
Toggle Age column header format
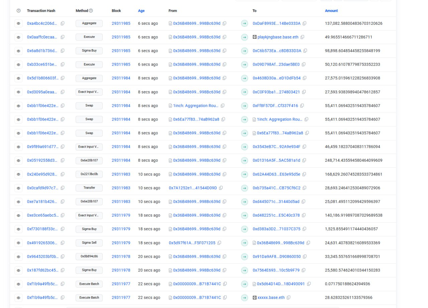pos(141,11)
